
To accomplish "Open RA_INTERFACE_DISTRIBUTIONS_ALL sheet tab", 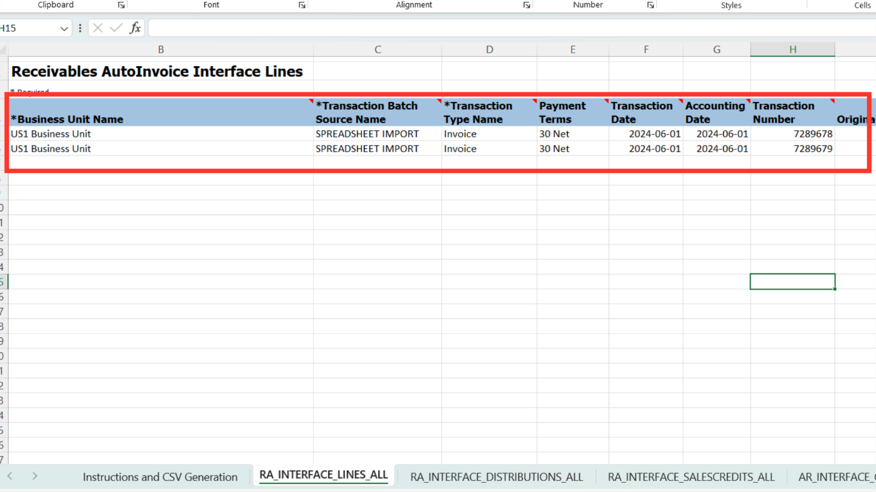I will [x=497, y=477].
